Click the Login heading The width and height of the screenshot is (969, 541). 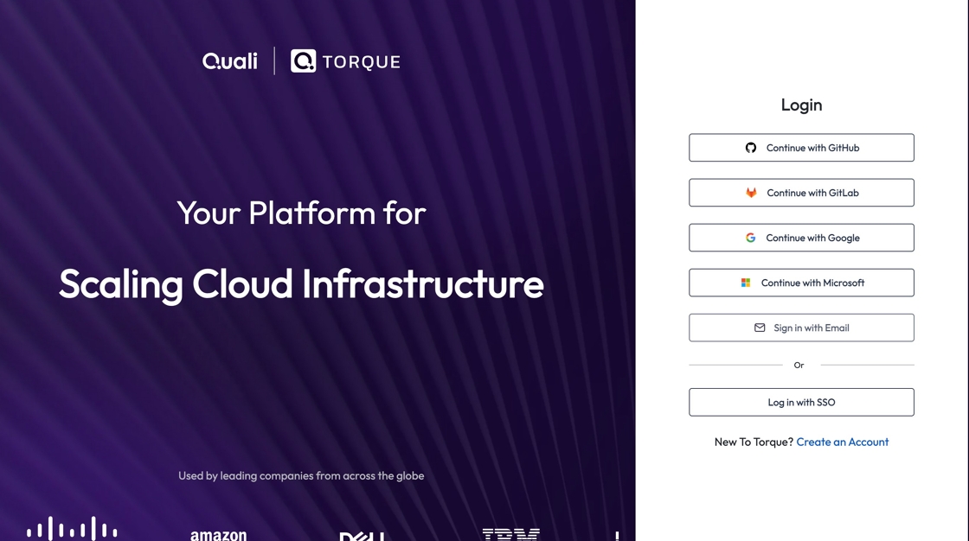[801, 105]
